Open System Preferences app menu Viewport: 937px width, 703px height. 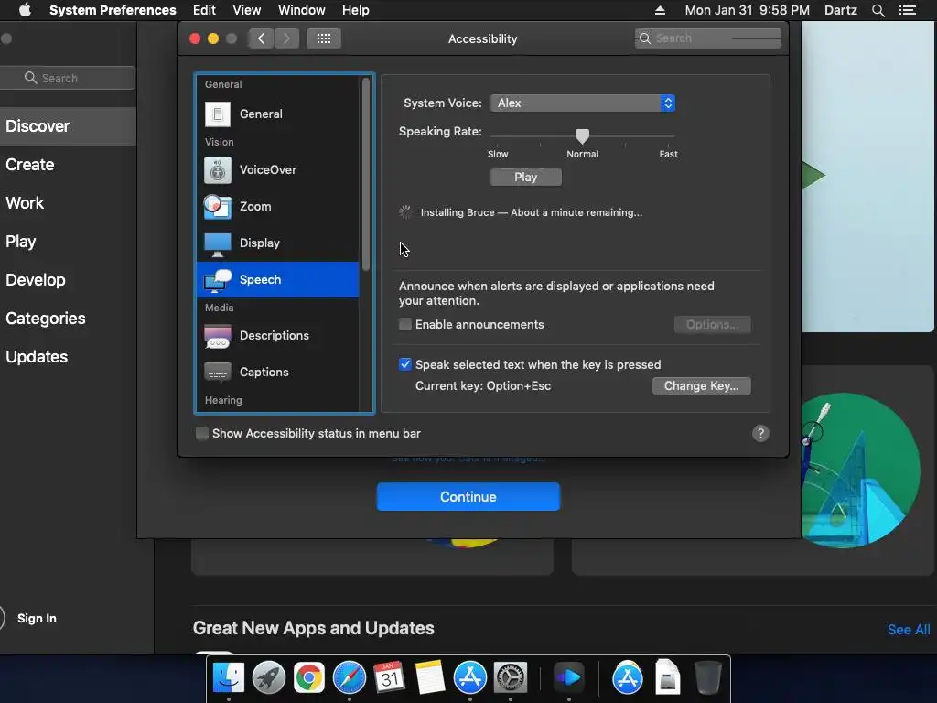coord(113,10)
